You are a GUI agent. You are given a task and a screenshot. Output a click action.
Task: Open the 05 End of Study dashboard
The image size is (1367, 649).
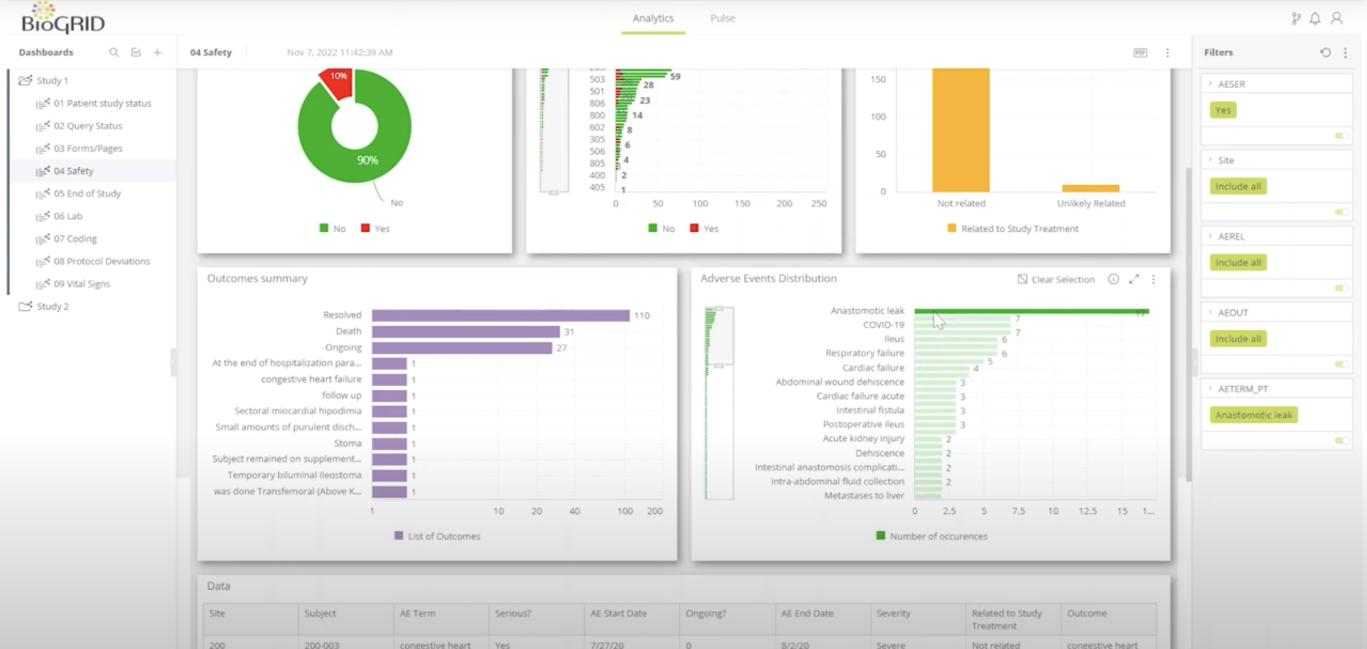(x=87, y=193)
